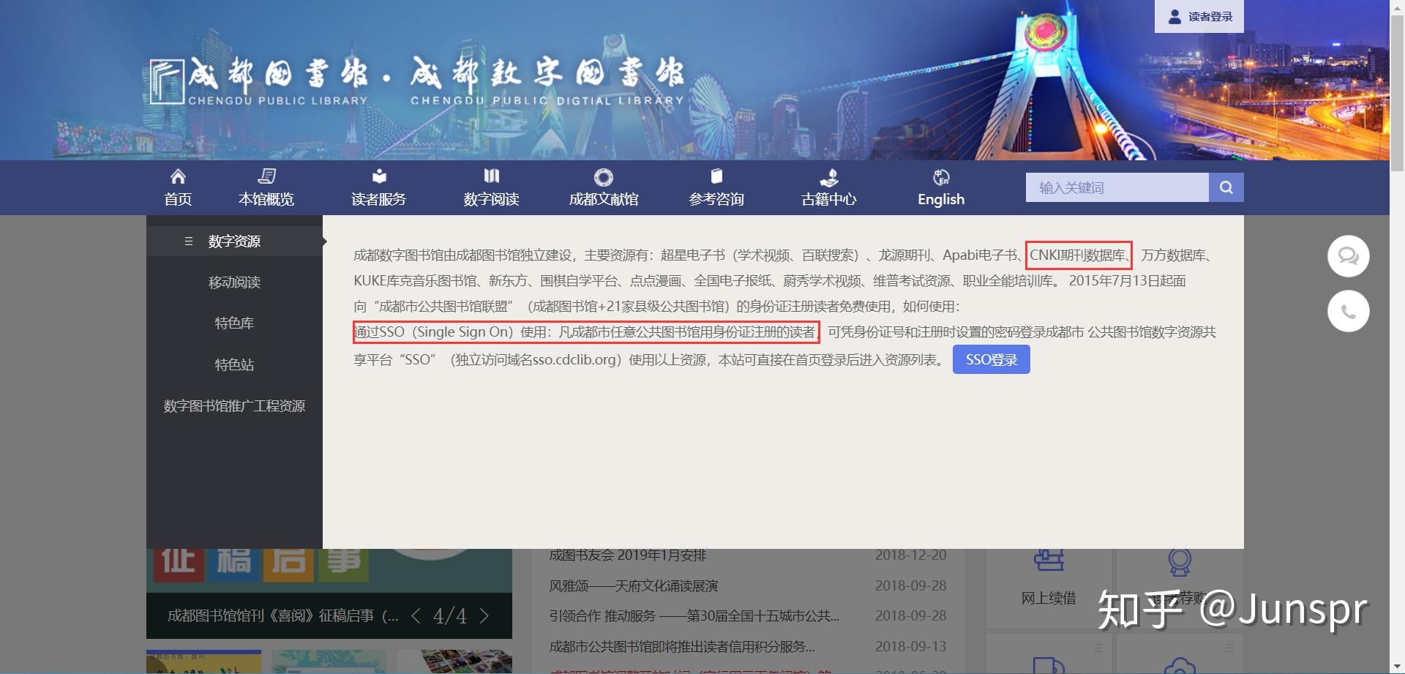The height and width of the screenshot is (674, 1405).
Task: Go to previous carousel slide arrow
Action: [x=416, y=615]
